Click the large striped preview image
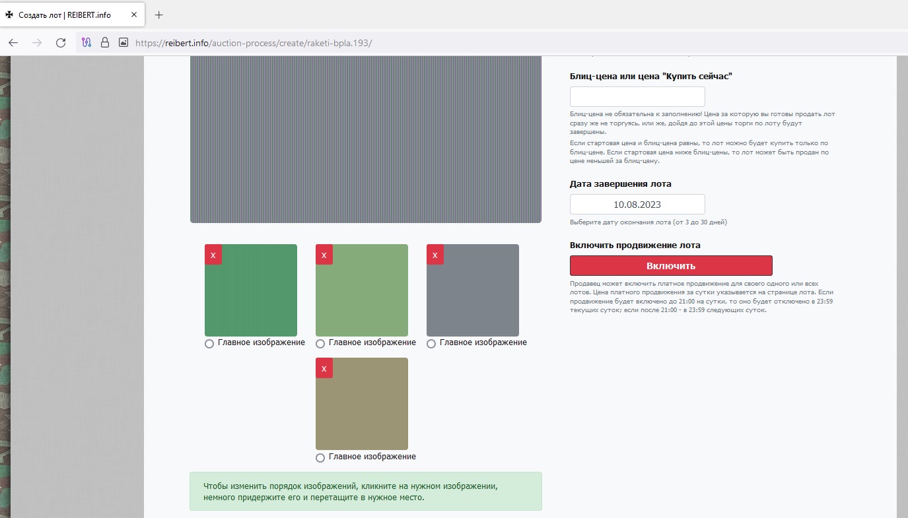The height and width of the screenshot is (518, 908). pyautogui.click(x=365, y=140)
